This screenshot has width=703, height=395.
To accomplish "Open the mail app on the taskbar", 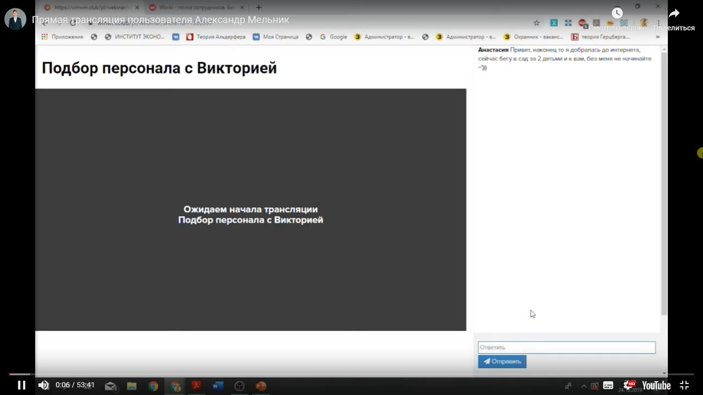I will click(x=110, y=386).
